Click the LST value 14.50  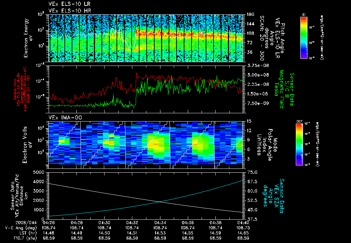104,233
